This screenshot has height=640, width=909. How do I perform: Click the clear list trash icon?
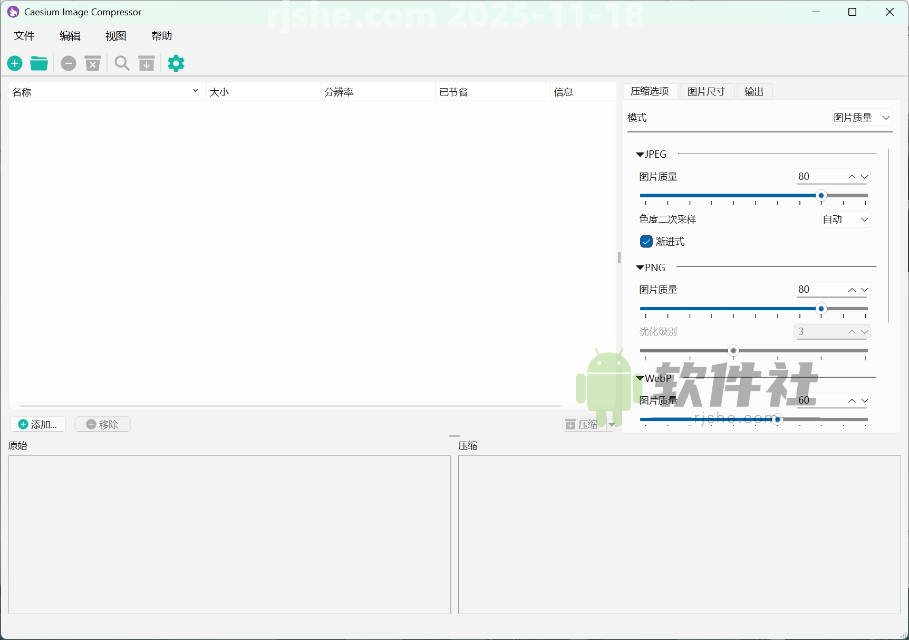point(92,63)
